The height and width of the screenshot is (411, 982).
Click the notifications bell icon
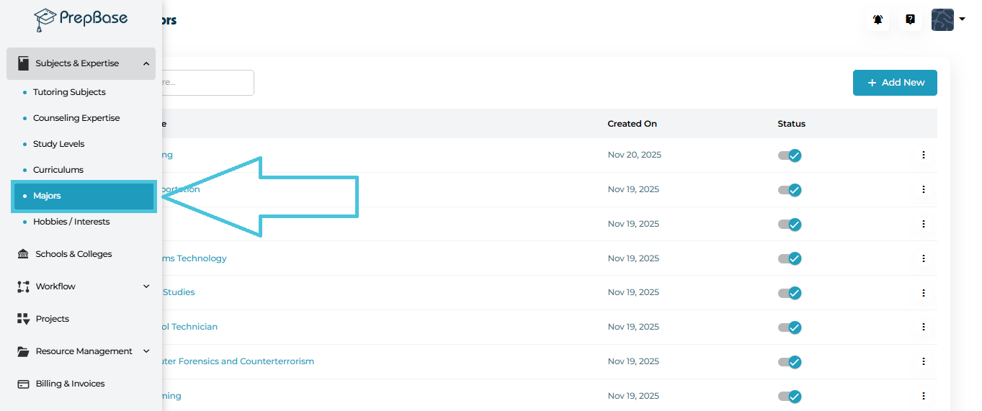878,20
